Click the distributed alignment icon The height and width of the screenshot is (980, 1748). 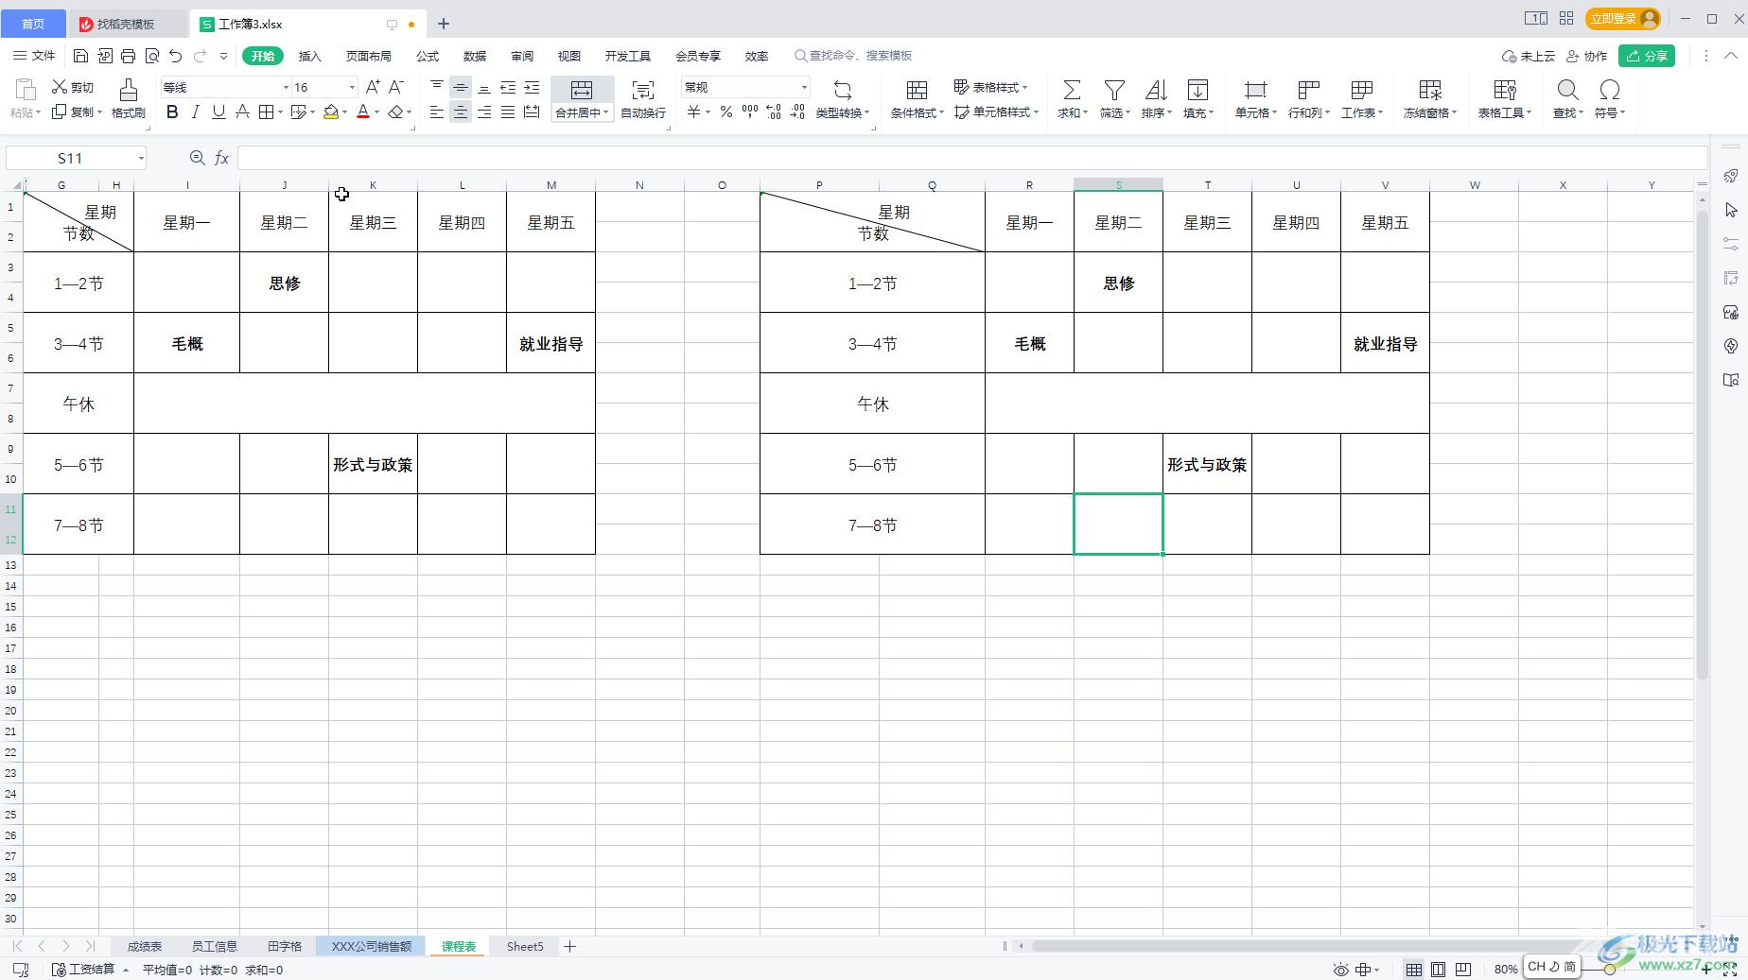pos(532,112)
